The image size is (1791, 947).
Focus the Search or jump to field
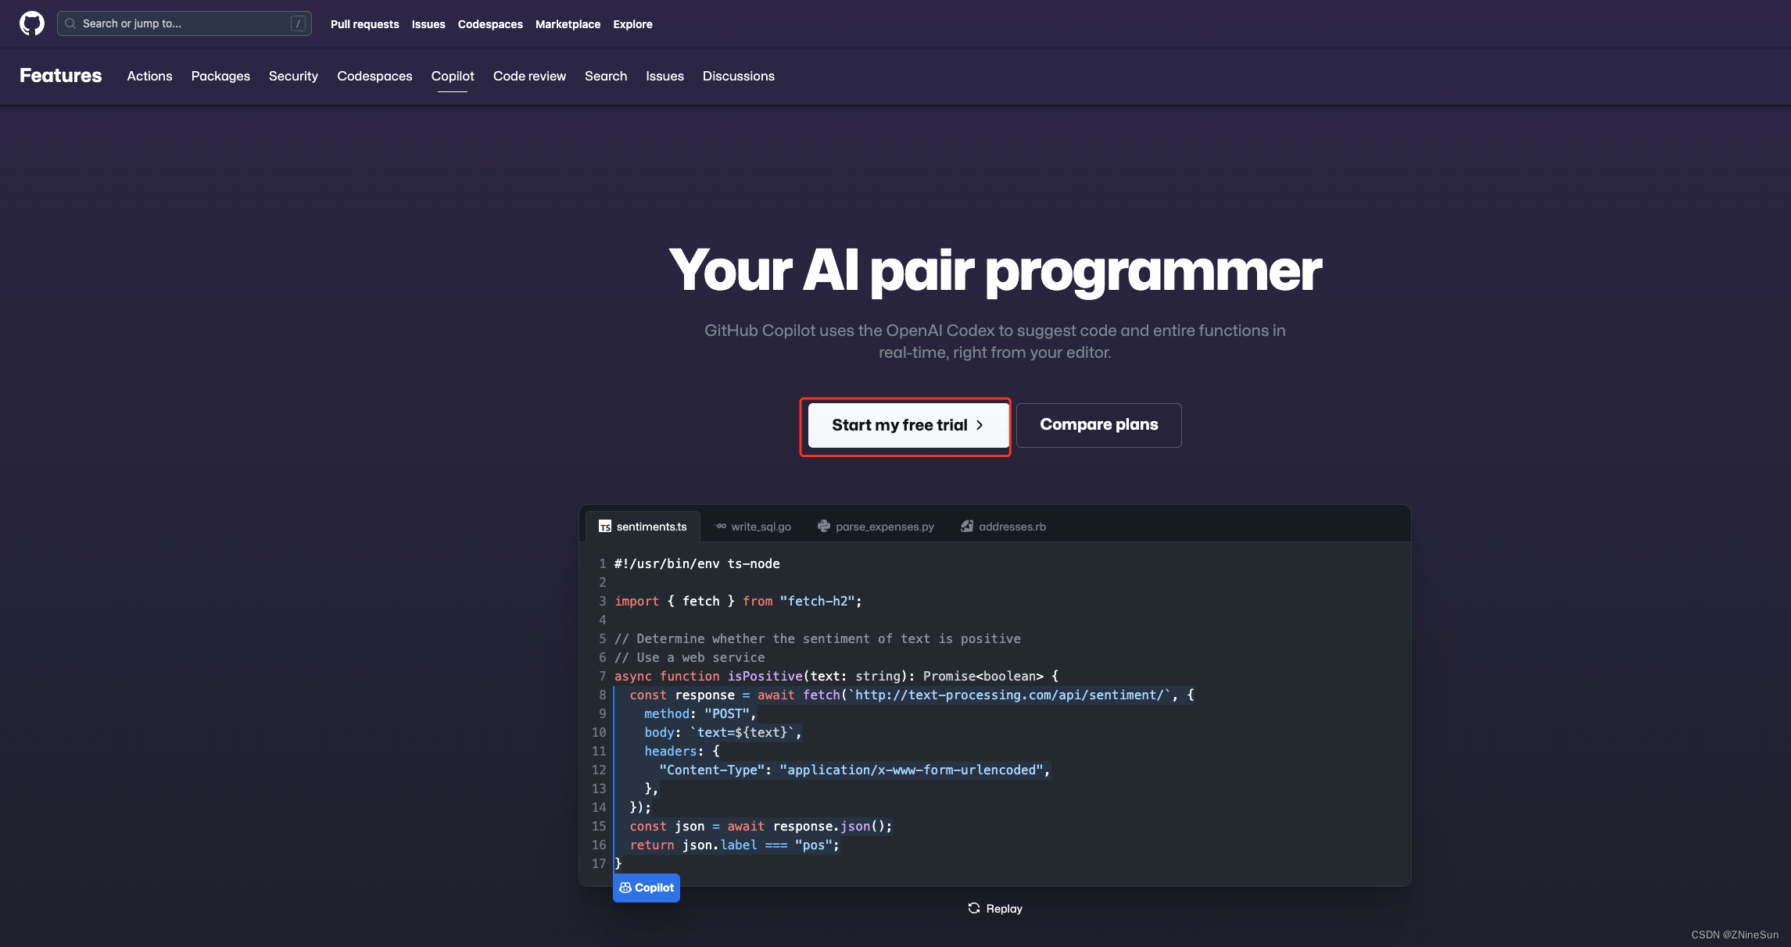pos(184,23)
